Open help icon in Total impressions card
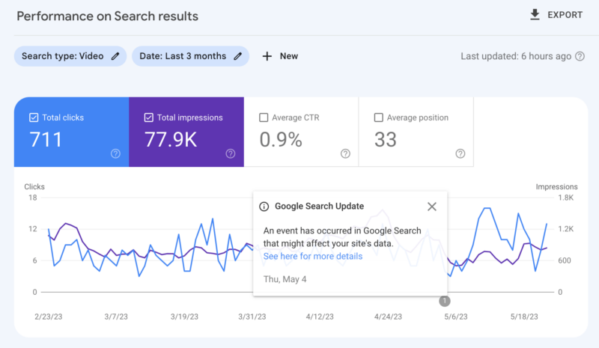Image resolution: width=599 pixels, height=348 pixels. (x=231, y=153)
